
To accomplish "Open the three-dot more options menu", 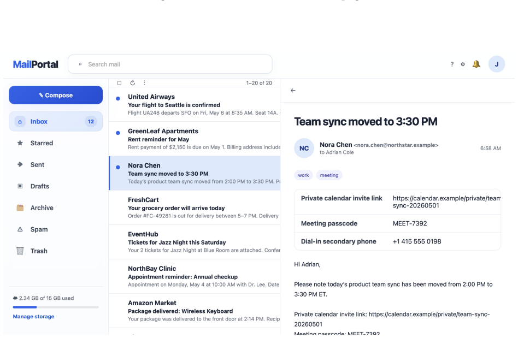I will click(x=144, y=83).
